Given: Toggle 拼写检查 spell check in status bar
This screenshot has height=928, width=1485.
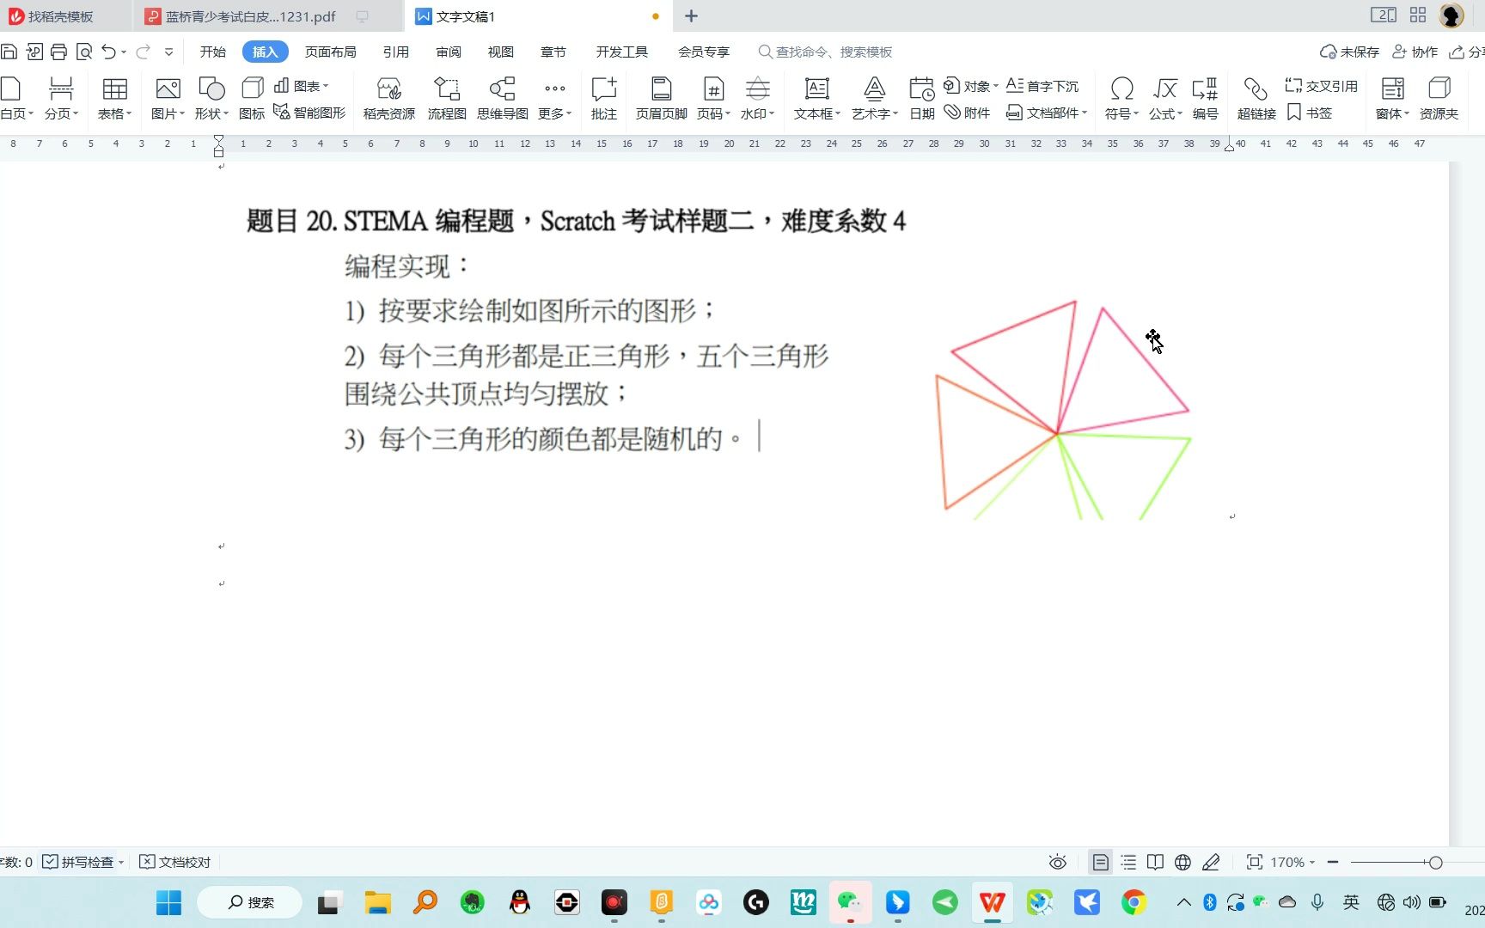Looking at the screenshot, I should pos(82,862).
